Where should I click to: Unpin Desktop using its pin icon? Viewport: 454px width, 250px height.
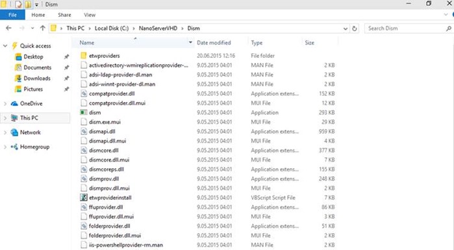tap(66, 56)
